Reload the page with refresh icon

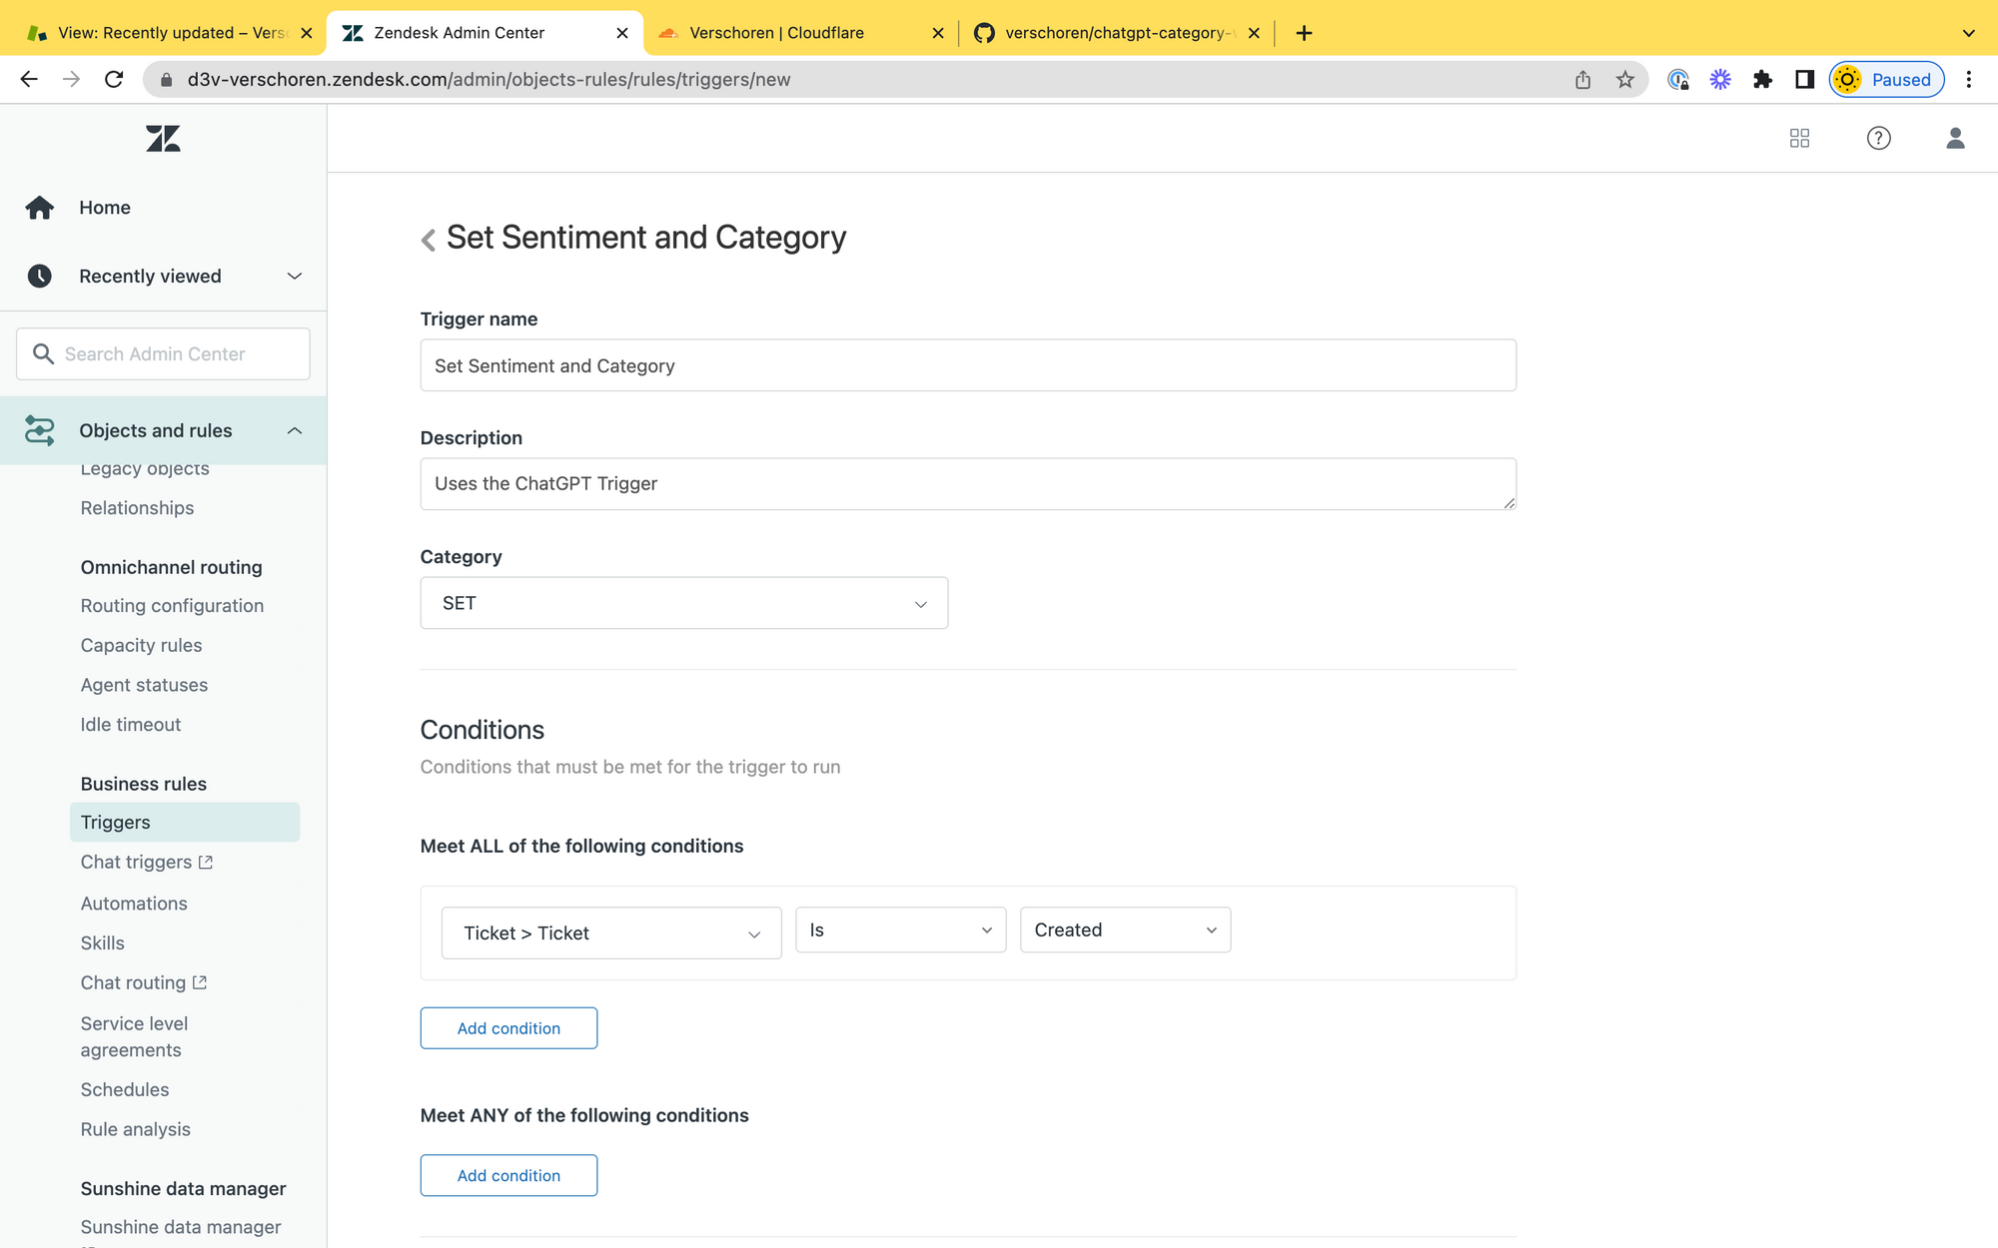(x=114, y=80)
